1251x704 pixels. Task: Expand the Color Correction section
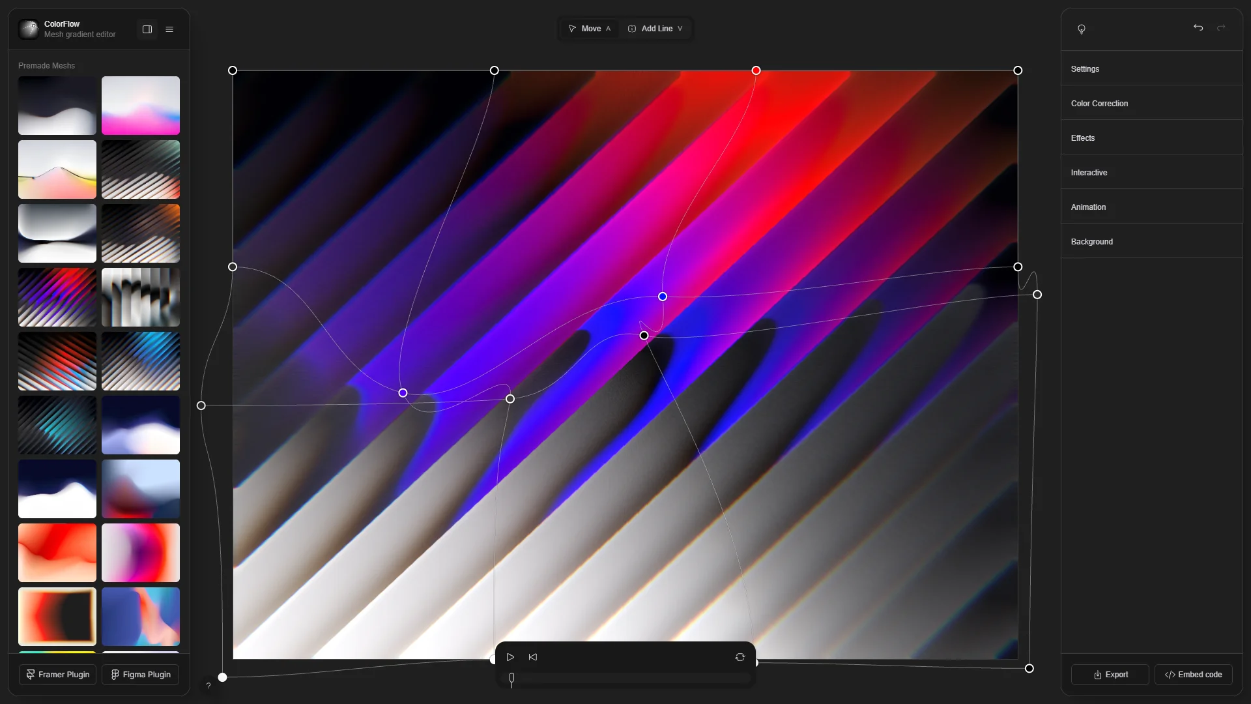click(x=1152, y=103)
